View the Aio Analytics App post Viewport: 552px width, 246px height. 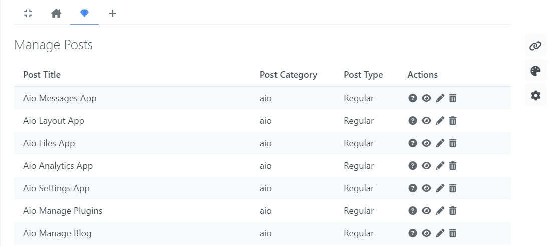[426, 166]
